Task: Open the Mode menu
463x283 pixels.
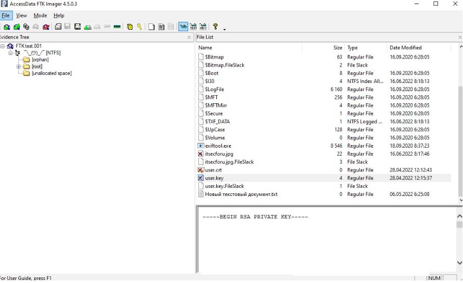Action: point(40,15)
